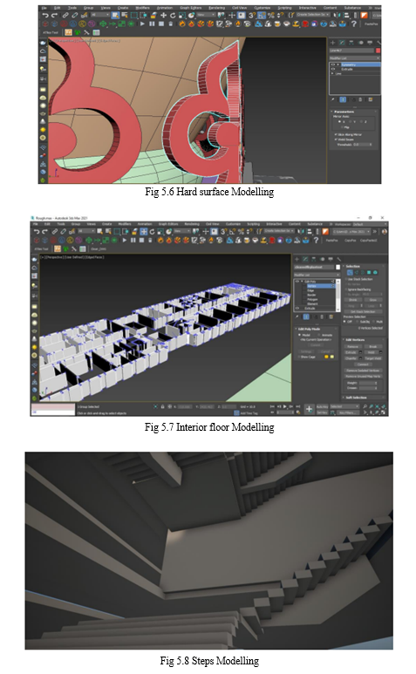Image resolution: width=416 pixels, height=674 pixels.
Task: Open Modifier List dropdown in Fig 5.7
Action: pyautogui.click(x=317, y=276)
